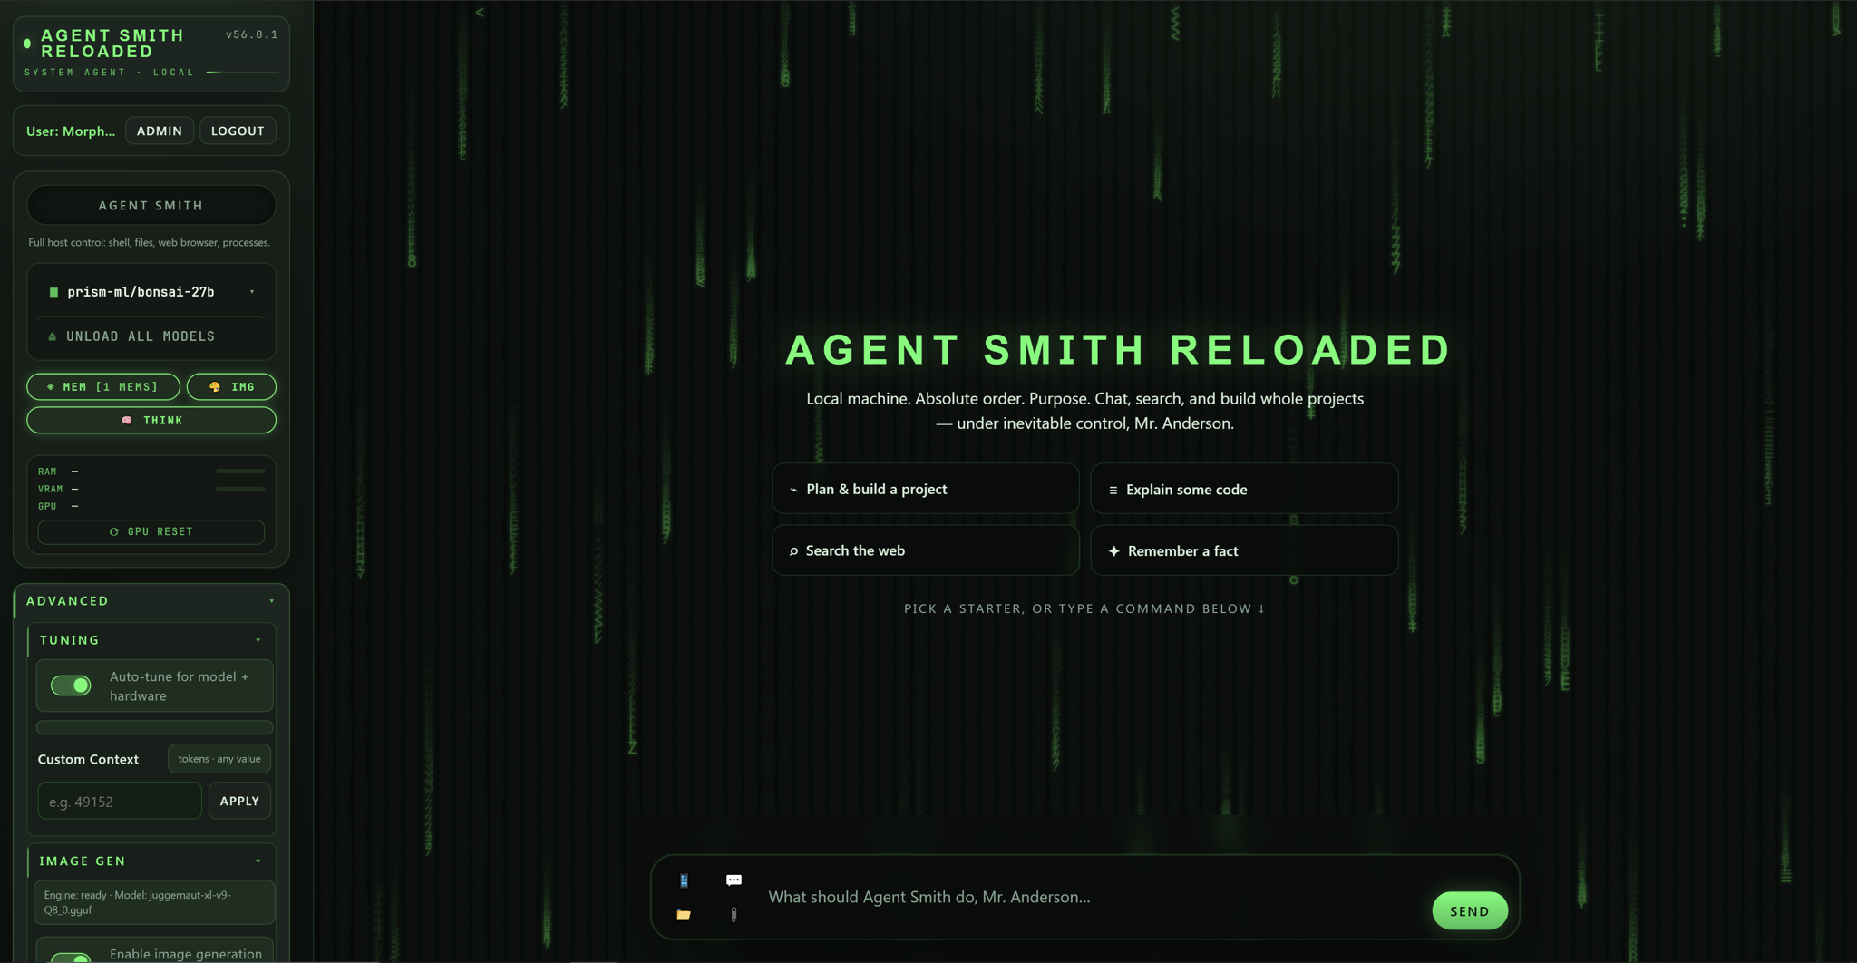The image size is (1857, 963).
Task: Choose the Remember a fact starter
Action: 1244,550
